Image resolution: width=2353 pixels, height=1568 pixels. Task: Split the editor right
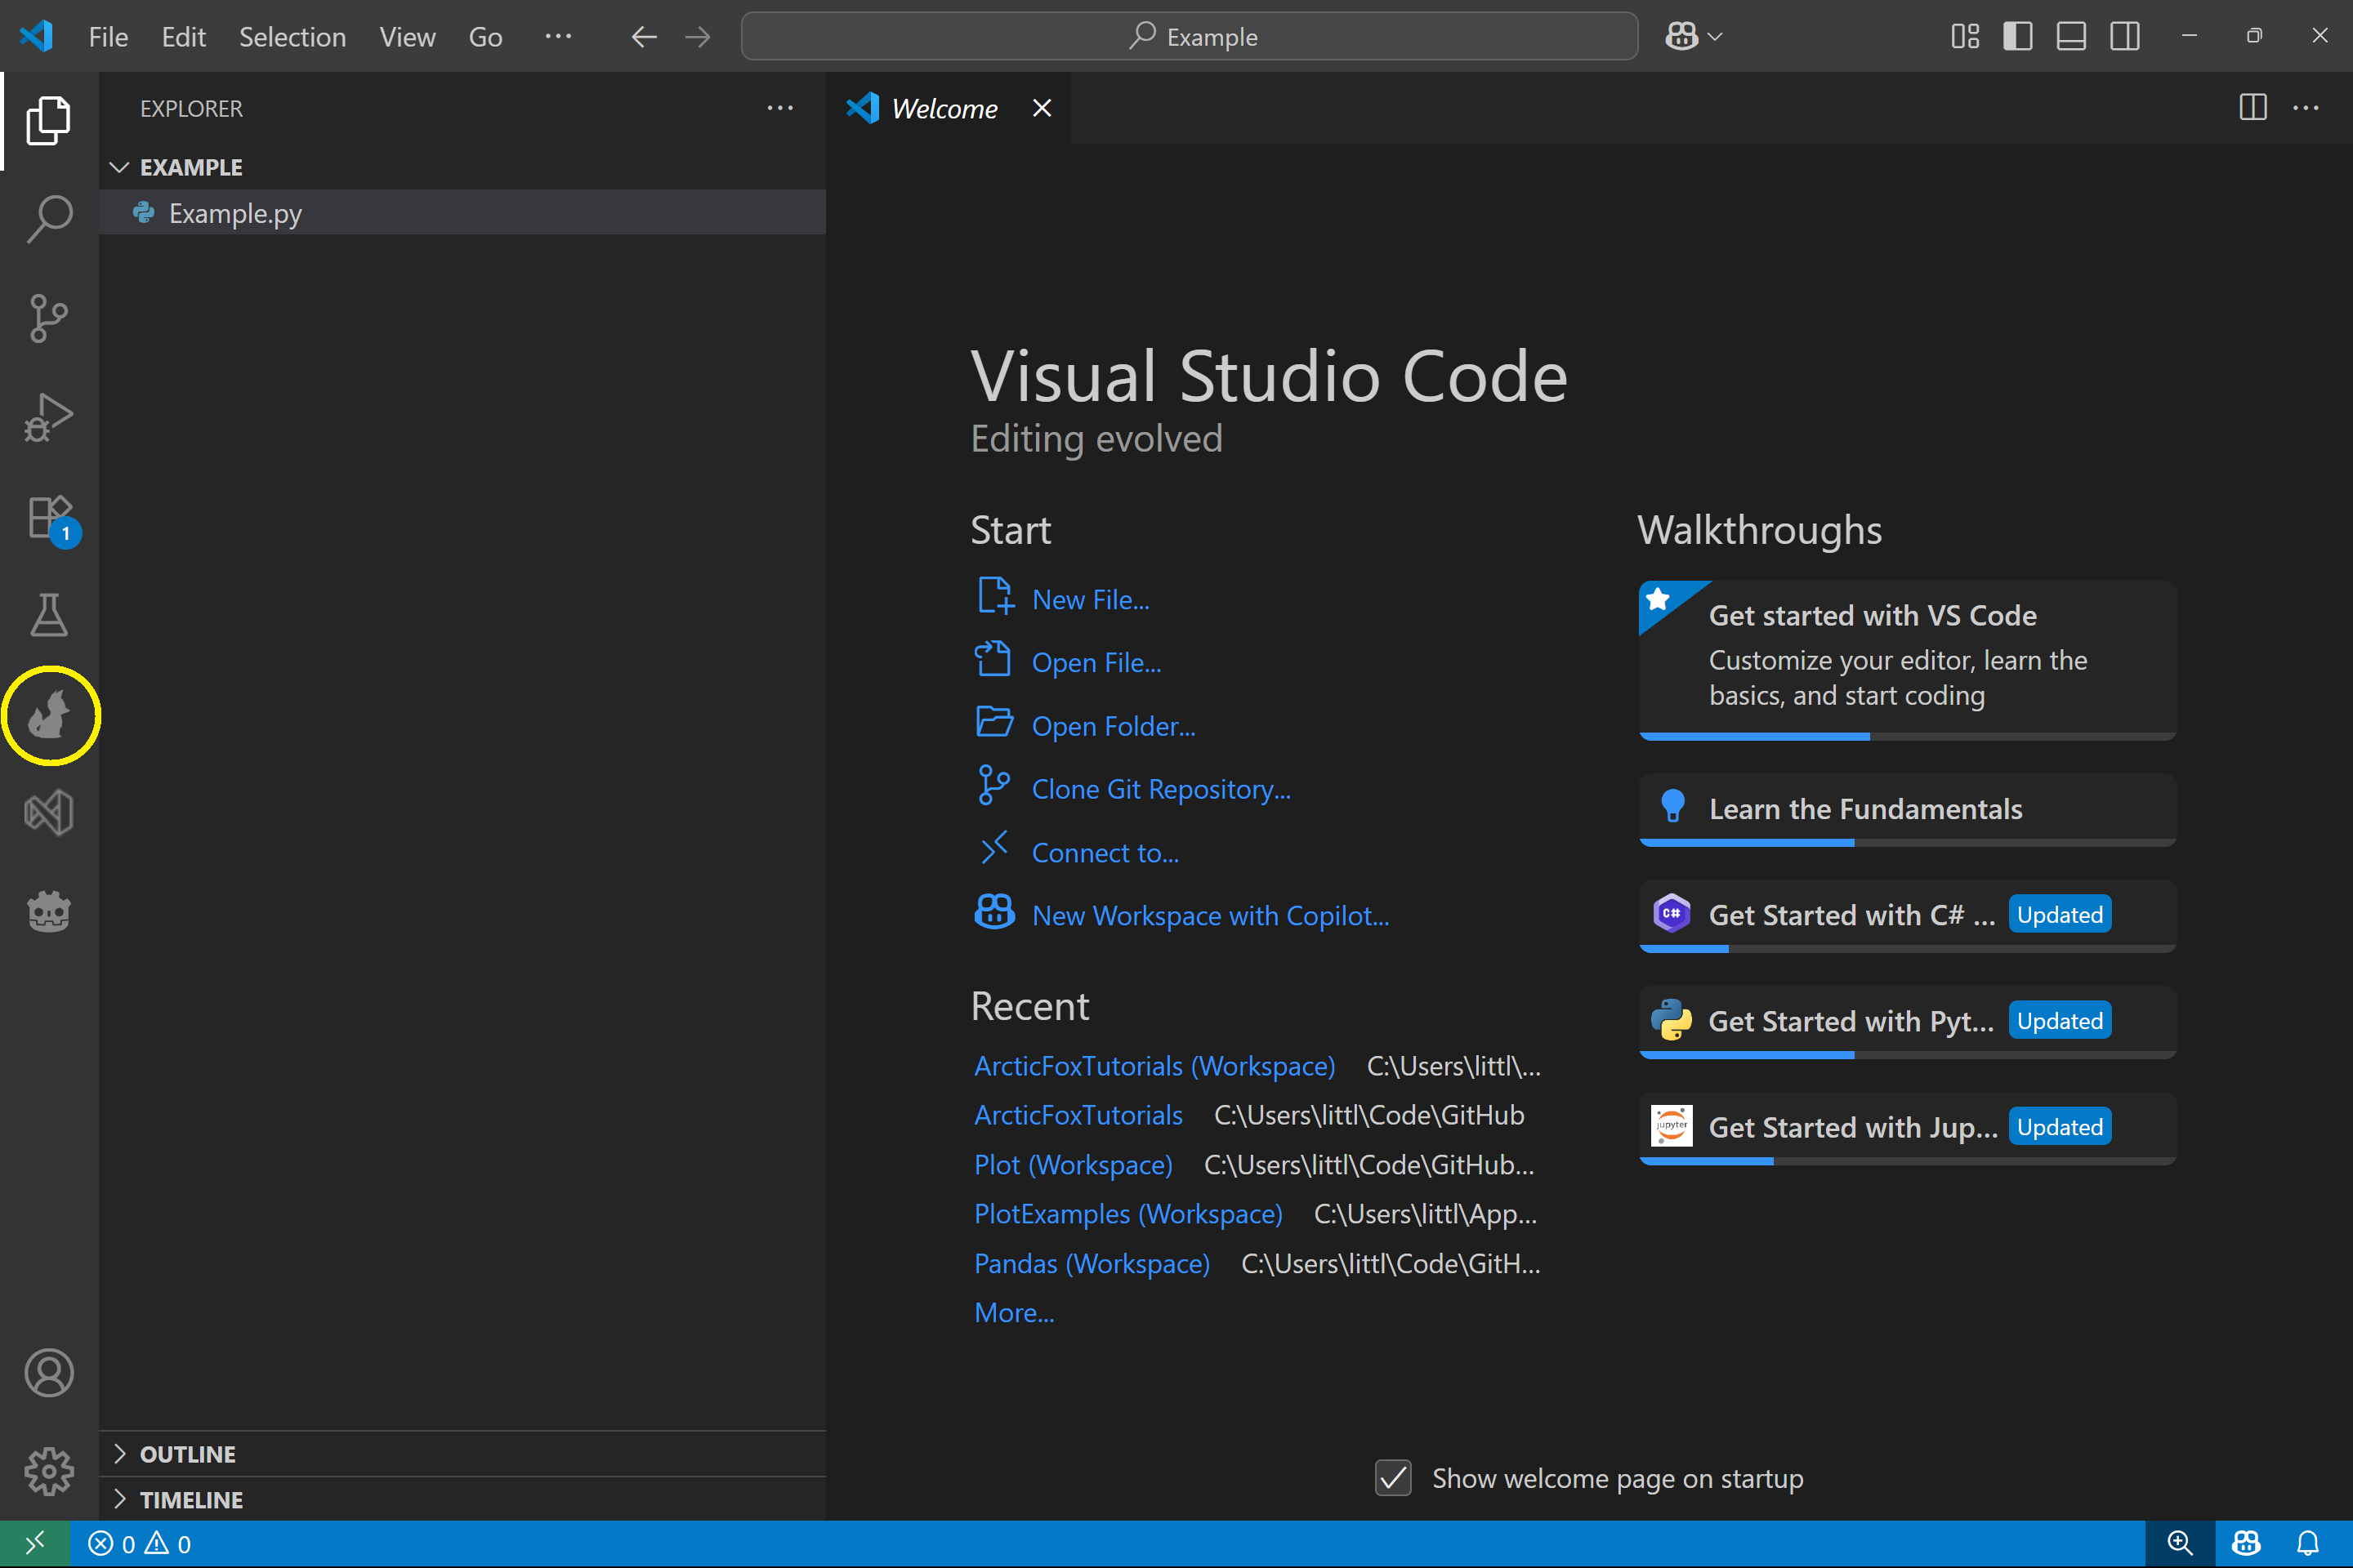coord(2252,107)
